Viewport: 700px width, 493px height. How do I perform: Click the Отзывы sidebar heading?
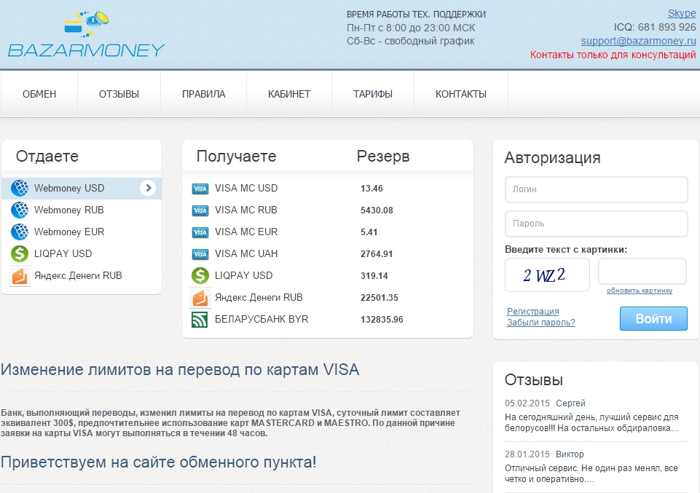[x=534, y=380]
